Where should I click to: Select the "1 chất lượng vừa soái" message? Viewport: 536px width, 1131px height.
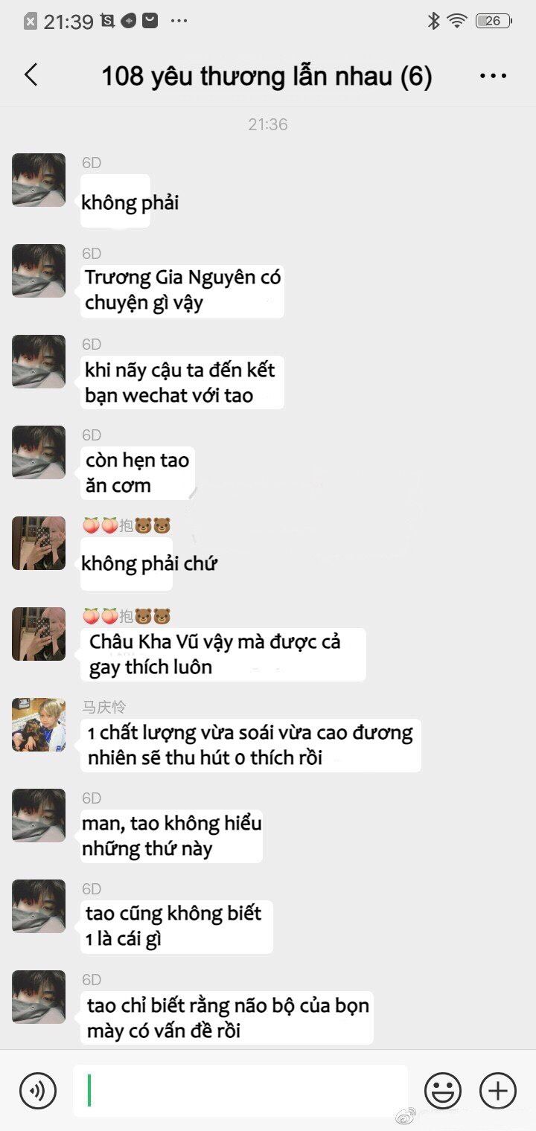tap(251, 745)
